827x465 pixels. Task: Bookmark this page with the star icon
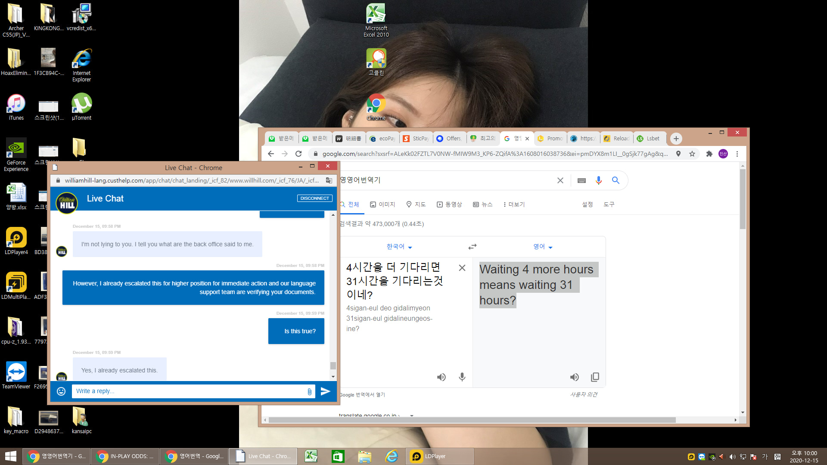click(x=692, y=154)
